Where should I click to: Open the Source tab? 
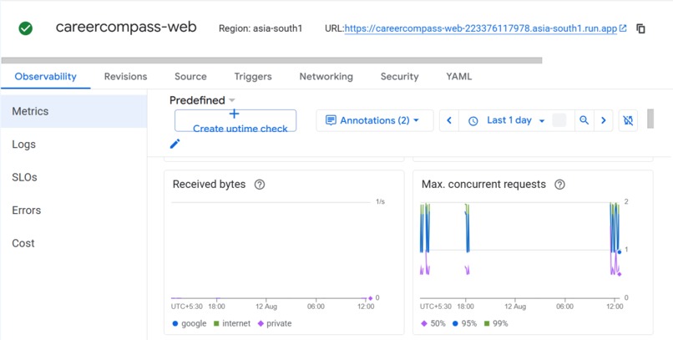pos(190,76)
